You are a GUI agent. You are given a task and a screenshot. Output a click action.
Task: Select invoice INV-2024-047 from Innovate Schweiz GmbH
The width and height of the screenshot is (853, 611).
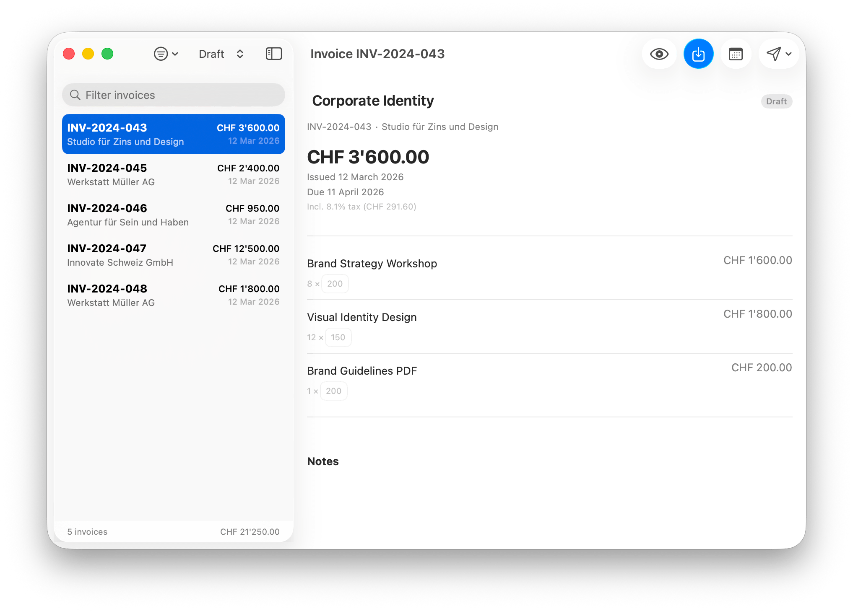point(173,255)
